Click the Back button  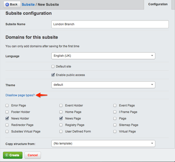tap(12, 4)
